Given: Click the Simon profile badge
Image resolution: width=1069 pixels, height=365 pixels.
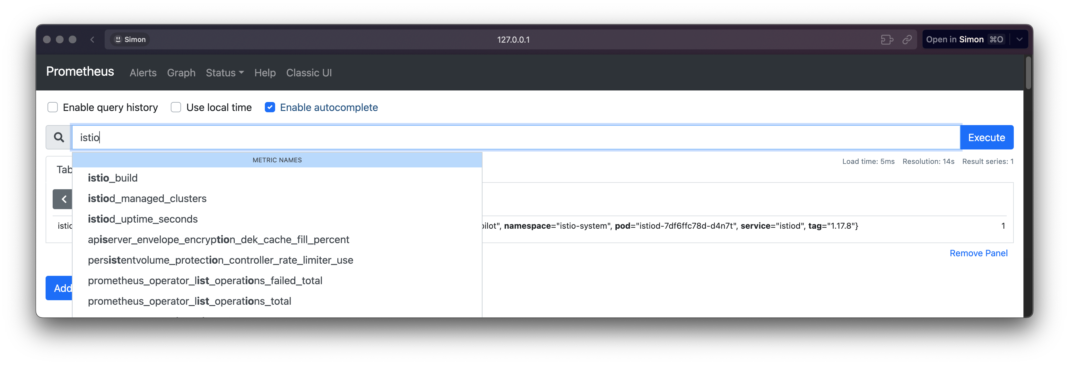Looking at the screenshot, I should [x=130, y=39].
